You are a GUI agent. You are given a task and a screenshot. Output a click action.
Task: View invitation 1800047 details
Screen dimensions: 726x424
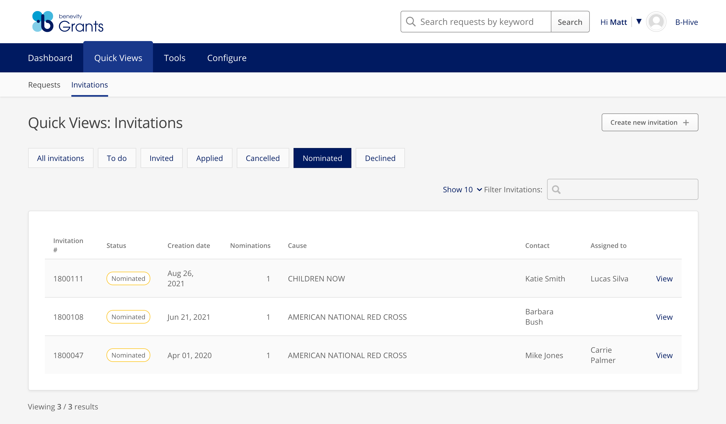(664, 355)
